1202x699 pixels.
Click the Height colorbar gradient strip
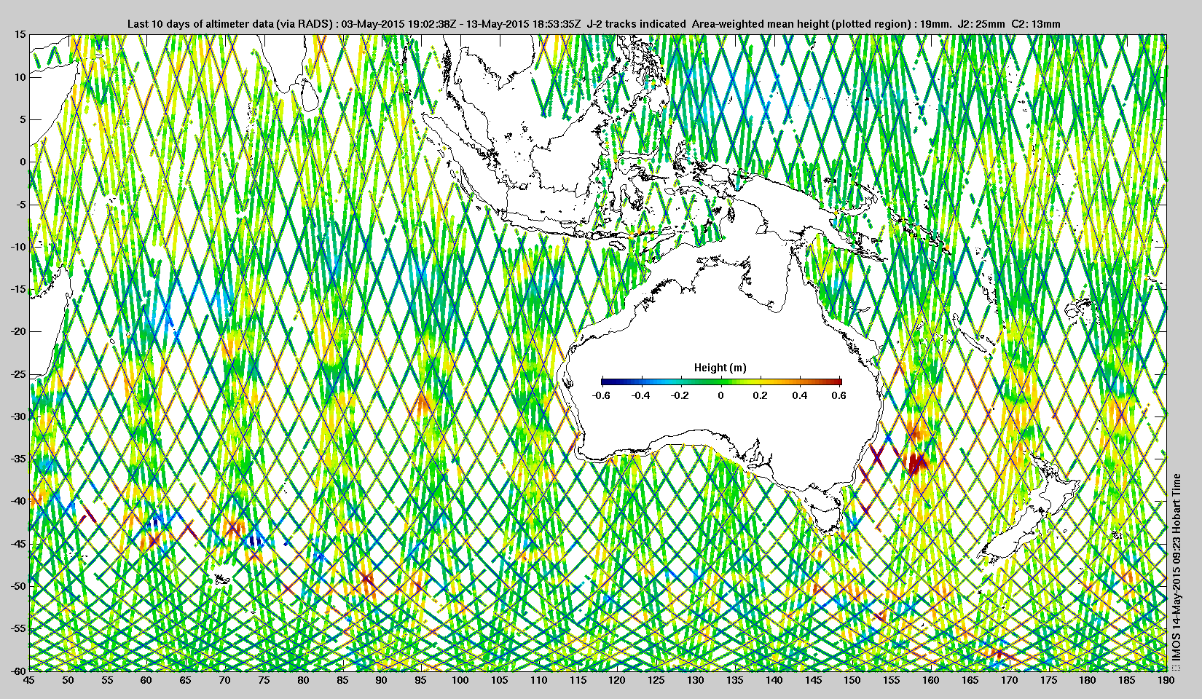coord(721,382)
